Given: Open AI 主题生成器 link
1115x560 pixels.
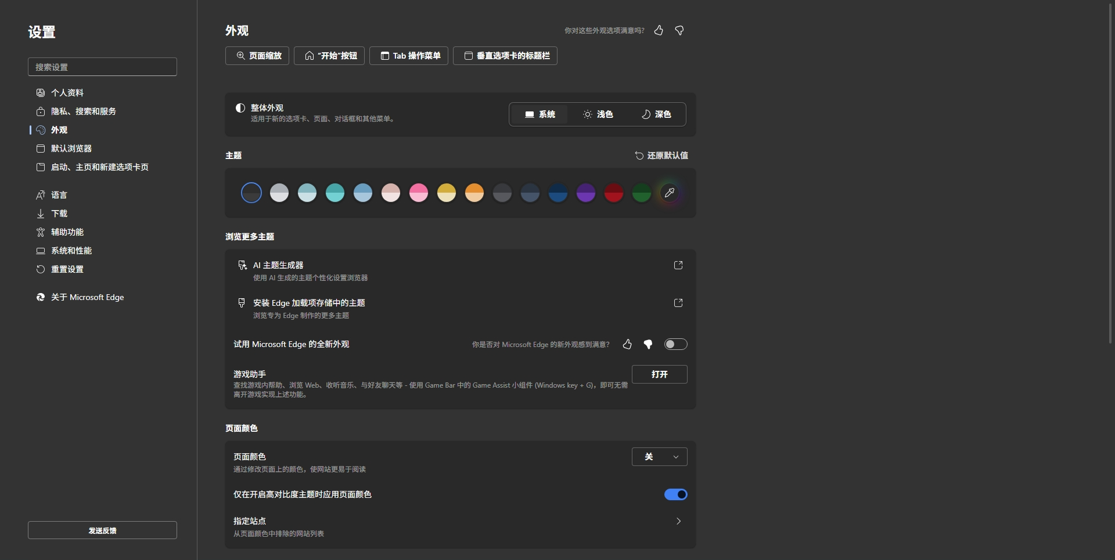Looking at the screenshot, I should click(278, 265).
